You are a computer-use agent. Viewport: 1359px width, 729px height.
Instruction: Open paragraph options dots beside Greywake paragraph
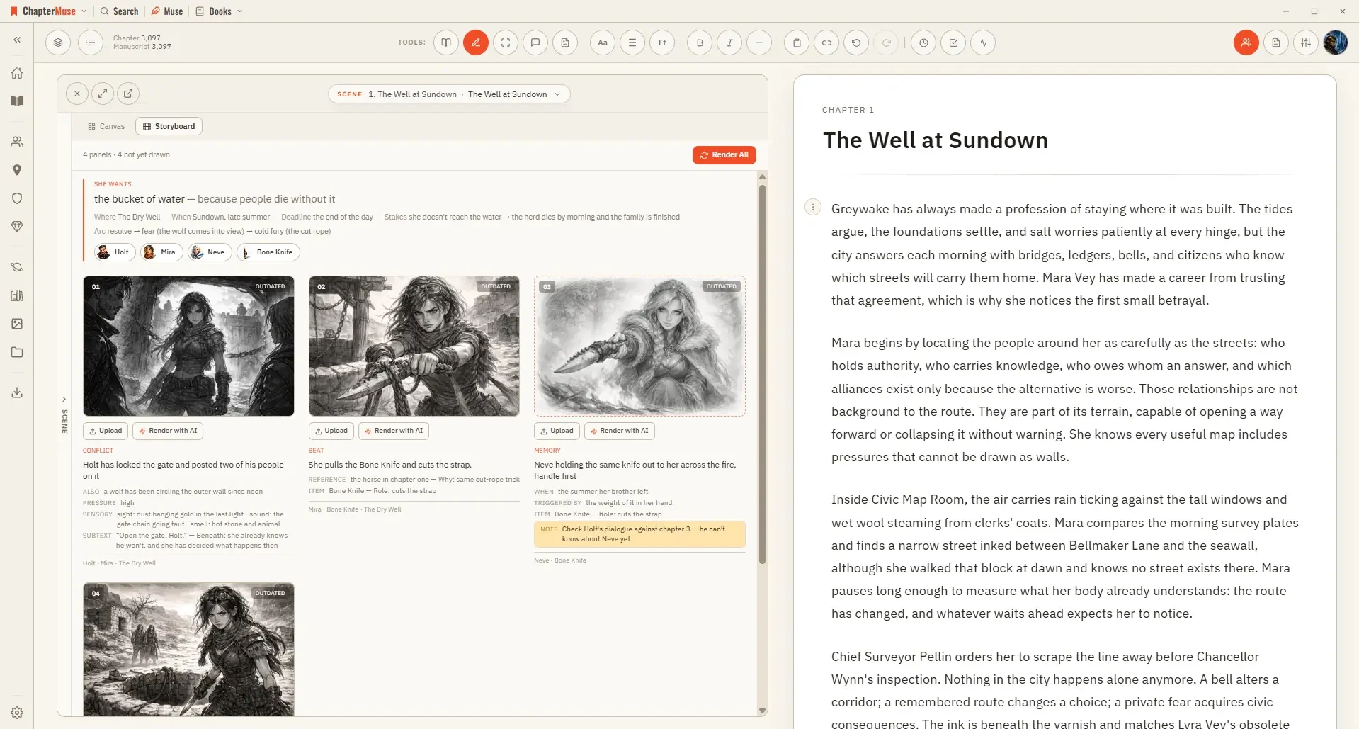coord(813,208)
